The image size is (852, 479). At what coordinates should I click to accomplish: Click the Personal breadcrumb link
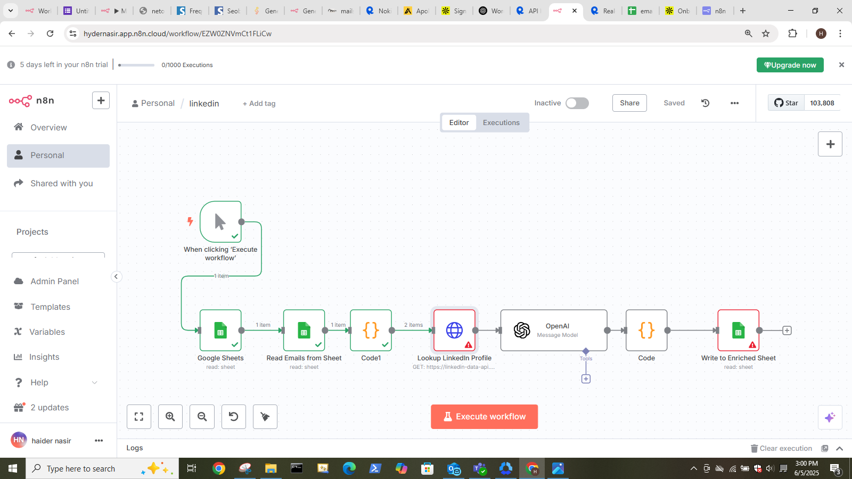(153, 103)
